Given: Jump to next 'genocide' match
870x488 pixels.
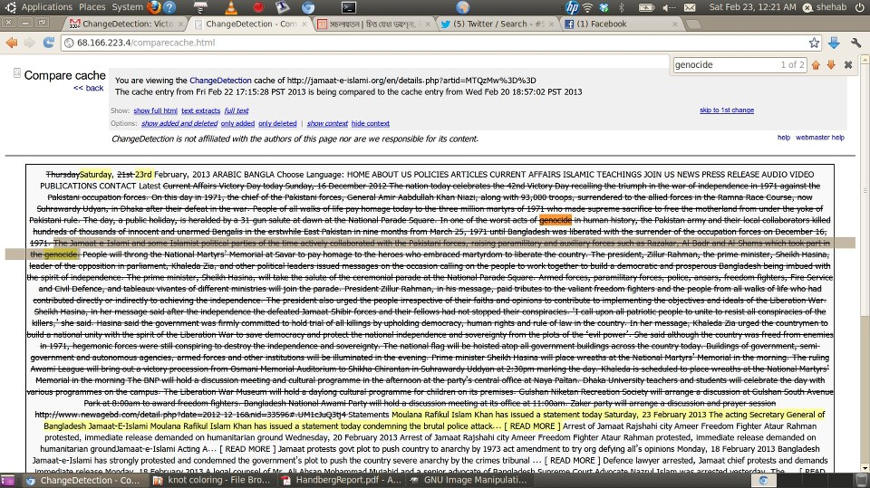Looking at the screenshot, I should 831,65.
